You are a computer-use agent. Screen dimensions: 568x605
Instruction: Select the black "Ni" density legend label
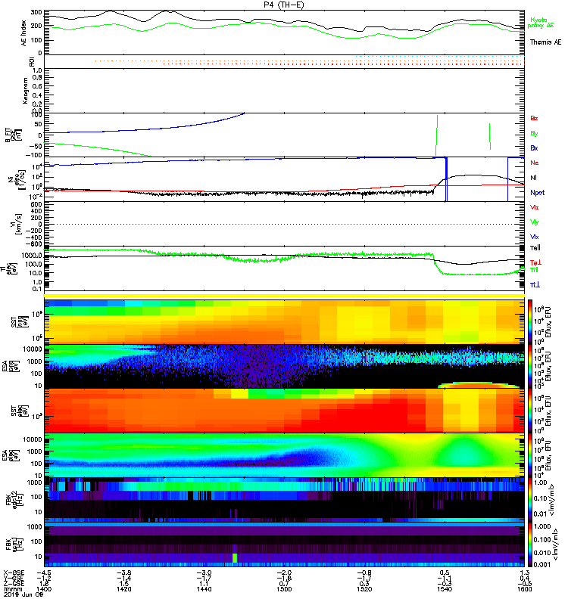coord(533,178)
